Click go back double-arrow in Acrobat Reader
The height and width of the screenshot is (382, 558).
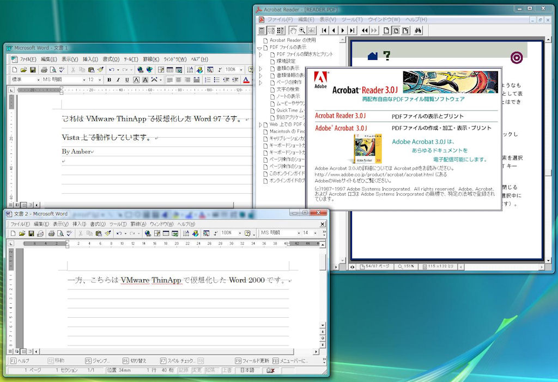point(365,30)
